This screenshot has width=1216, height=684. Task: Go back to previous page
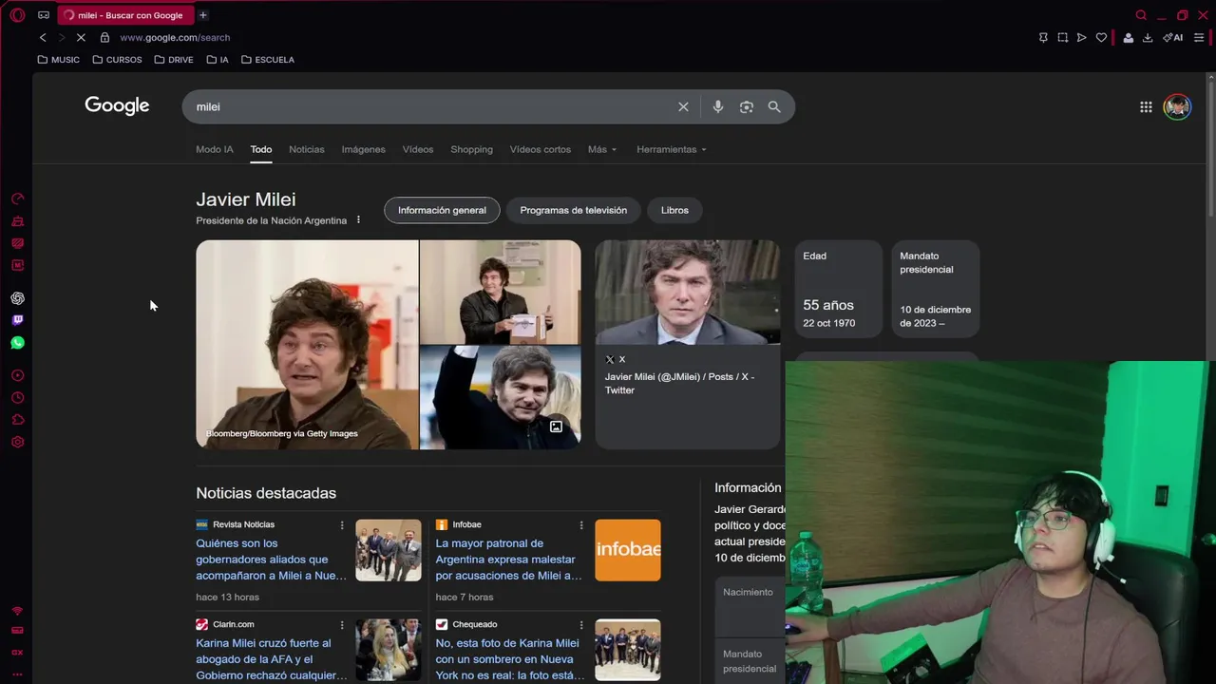[x=43, y=37]
